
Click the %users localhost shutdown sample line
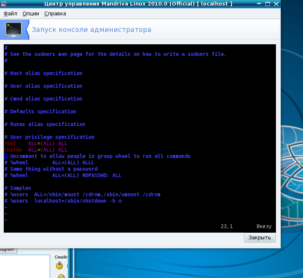[x=63, y=201]
